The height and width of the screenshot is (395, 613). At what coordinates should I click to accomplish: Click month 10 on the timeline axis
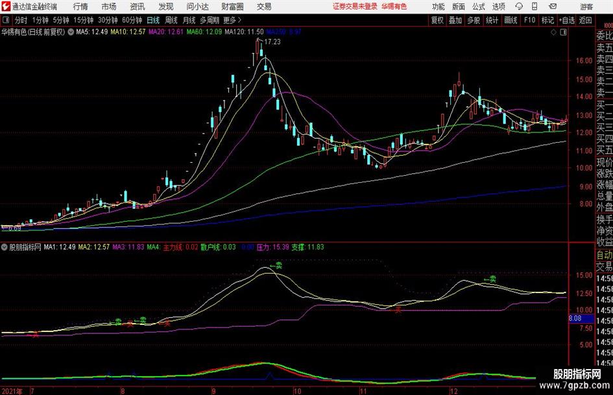pyautogui.click(x=298, y=391)
